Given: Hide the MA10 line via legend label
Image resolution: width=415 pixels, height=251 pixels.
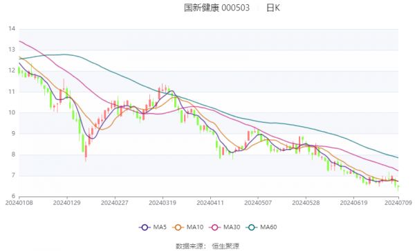Looking at the screenshot, I should (195, 227).
